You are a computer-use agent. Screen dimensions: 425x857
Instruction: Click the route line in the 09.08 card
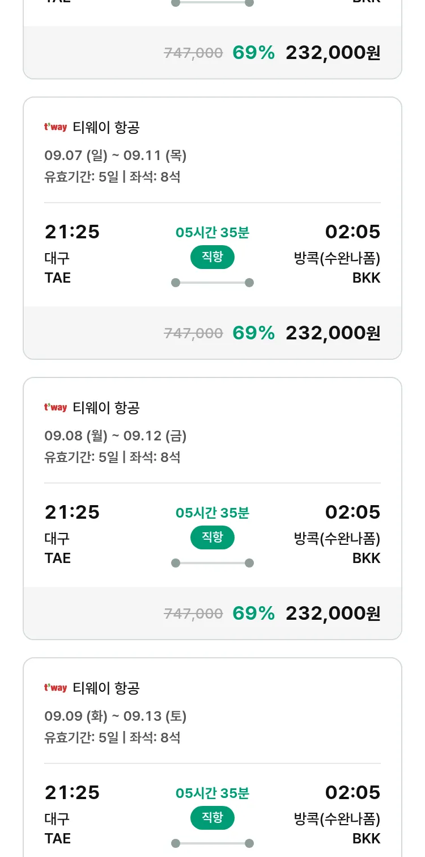coord(212,563)
